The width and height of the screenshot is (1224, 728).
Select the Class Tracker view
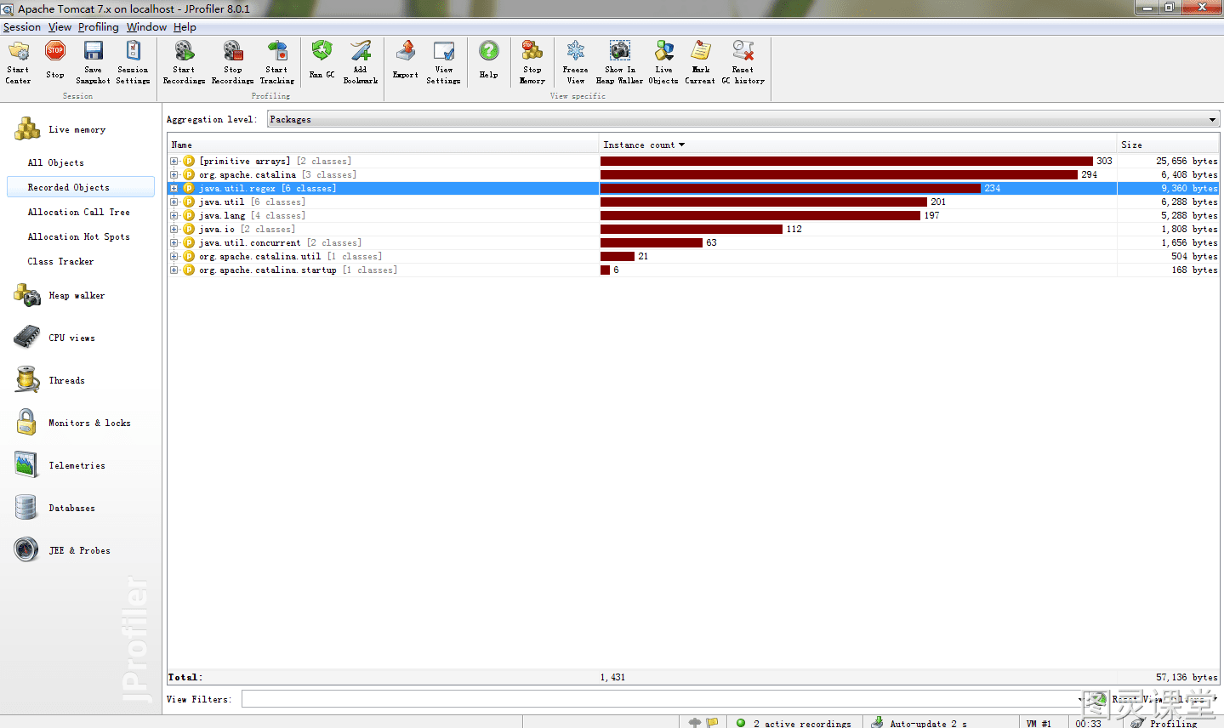point(61,261)
